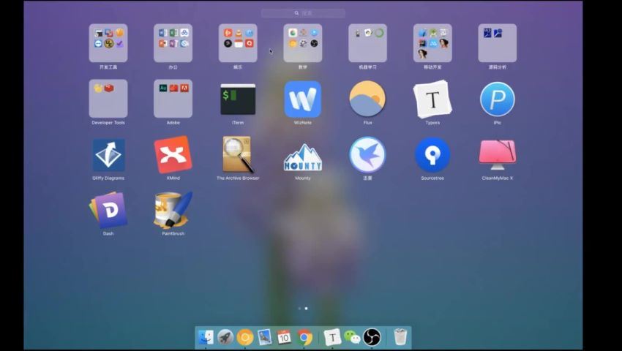622x351 pixels.
Task: Launch Gliffy Diagrams
Action: (109, 155)
